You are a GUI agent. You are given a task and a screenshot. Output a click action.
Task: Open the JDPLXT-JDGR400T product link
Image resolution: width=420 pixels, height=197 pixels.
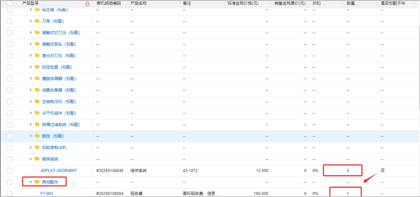point(58,171)
